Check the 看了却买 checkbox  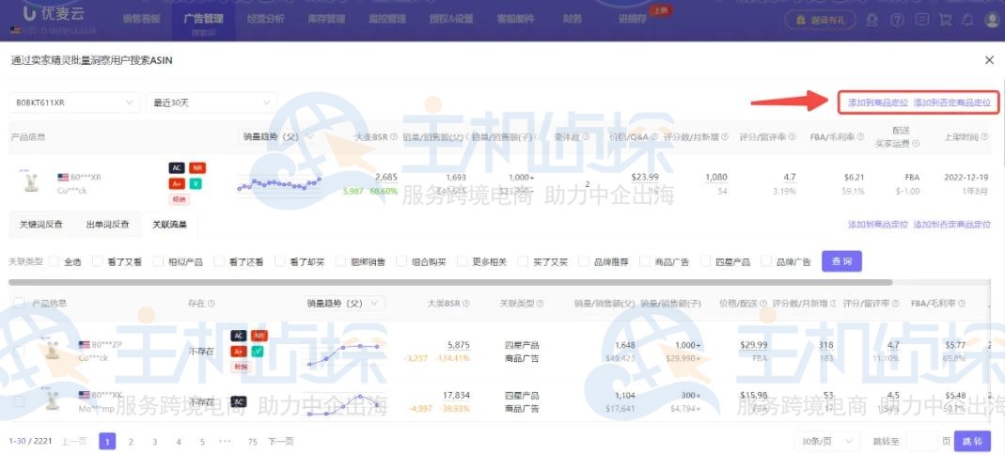pyautogui.click(x=279, y=261)
